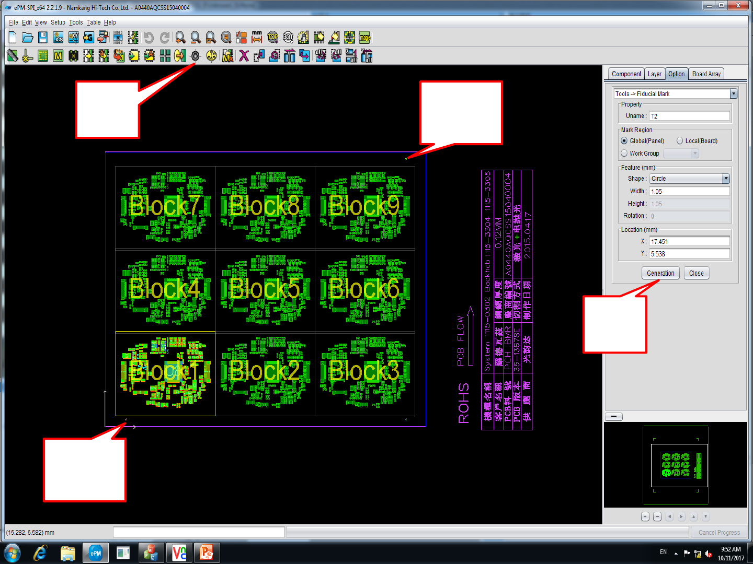Viewport: 753px width, 564px height.
Task: Click the four-square grid array icon
Action: 165,55
